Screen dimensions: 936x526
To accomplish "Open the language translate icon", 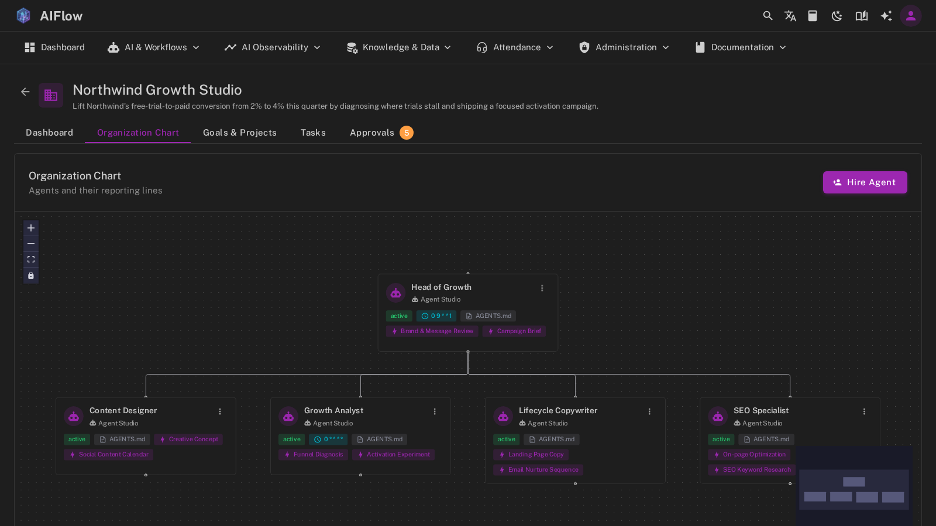I will coord(790,16).
